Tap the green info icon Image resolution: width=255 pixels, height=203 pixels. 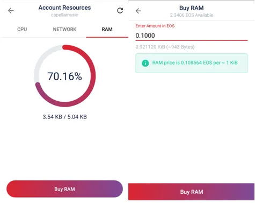pos(145,63)
